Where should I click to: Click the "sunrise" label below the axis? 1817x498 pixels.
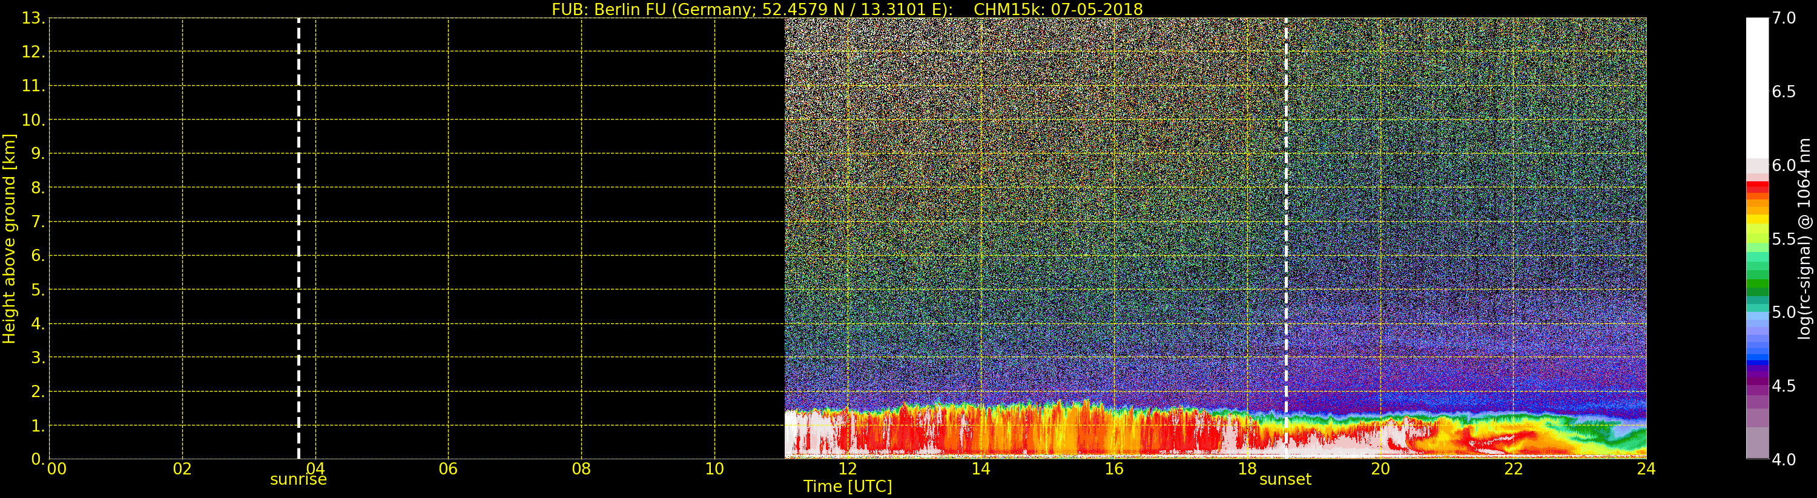(298, 480)
